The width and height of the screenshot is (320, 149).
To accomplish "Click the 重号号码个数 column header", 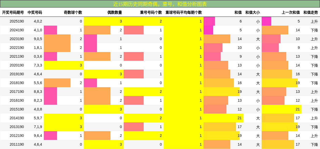I will pos(151,12).
